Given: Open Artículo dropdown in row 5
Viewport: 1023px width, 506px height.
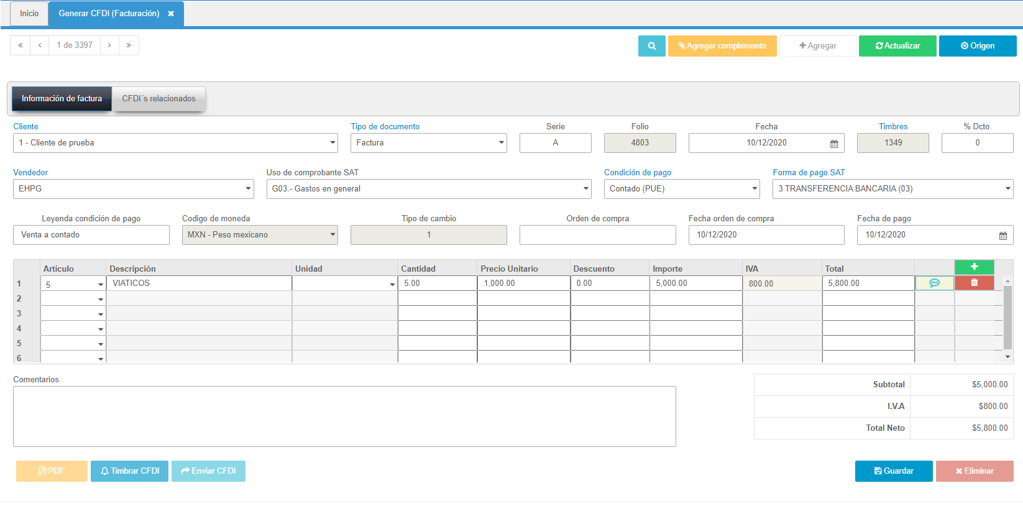Looking at the screenshot, I should 101,344.
